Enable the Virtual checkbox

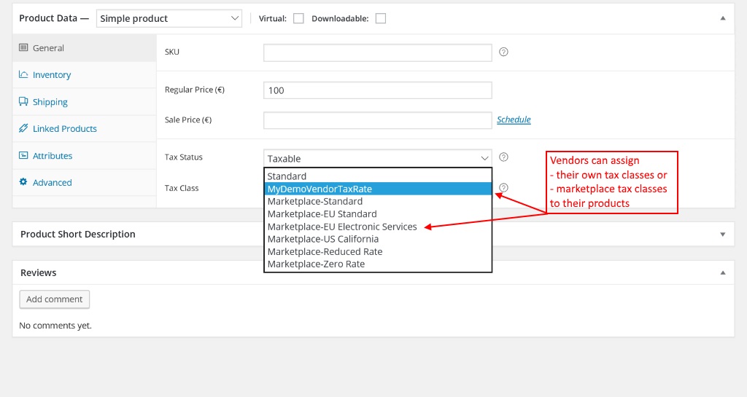tap(298, 18)
